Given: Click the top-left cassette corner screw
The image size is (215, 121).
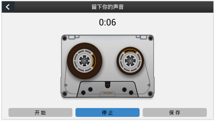Looking at the screenshot, I should (x=65, y=38).
